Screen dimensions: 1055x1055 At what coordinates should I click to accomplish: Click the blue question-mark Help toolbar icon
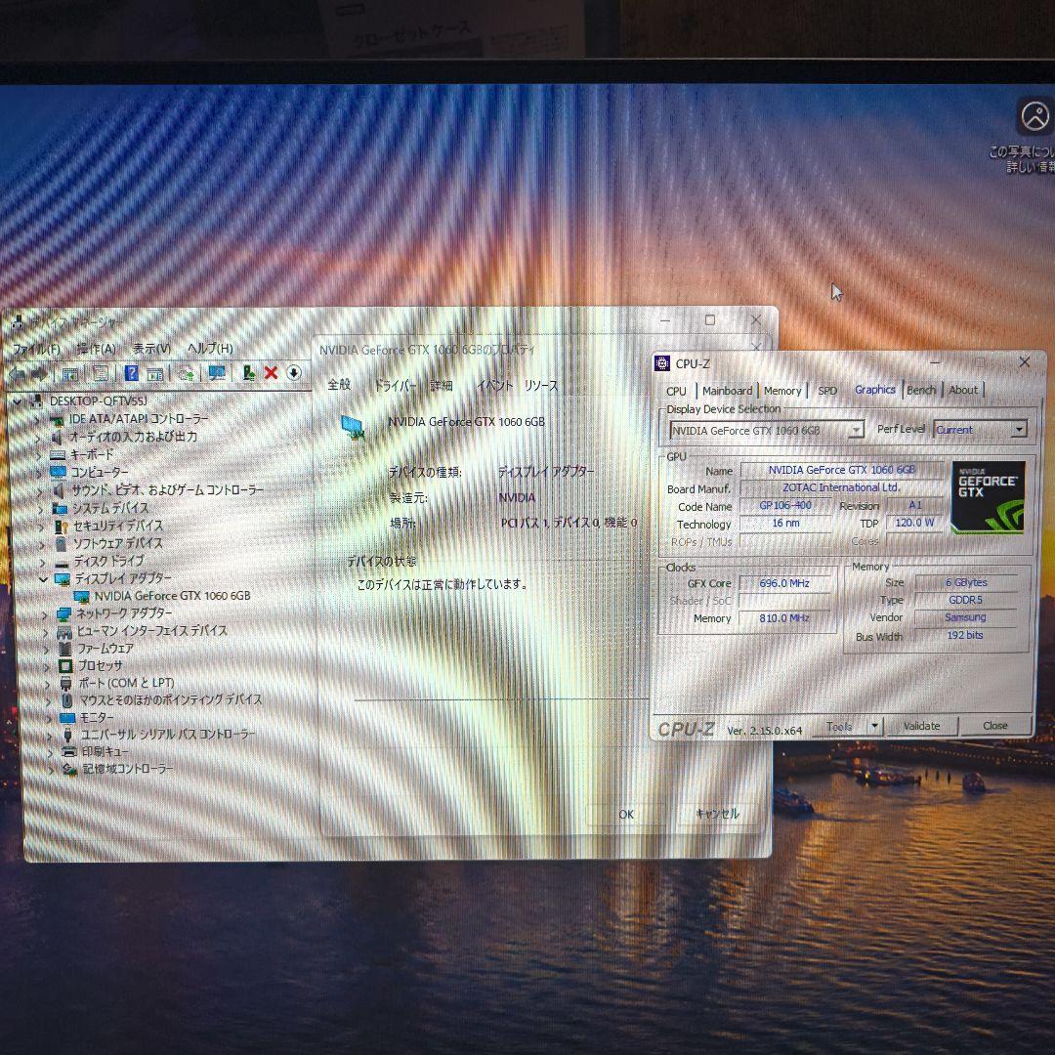point(132,373)
